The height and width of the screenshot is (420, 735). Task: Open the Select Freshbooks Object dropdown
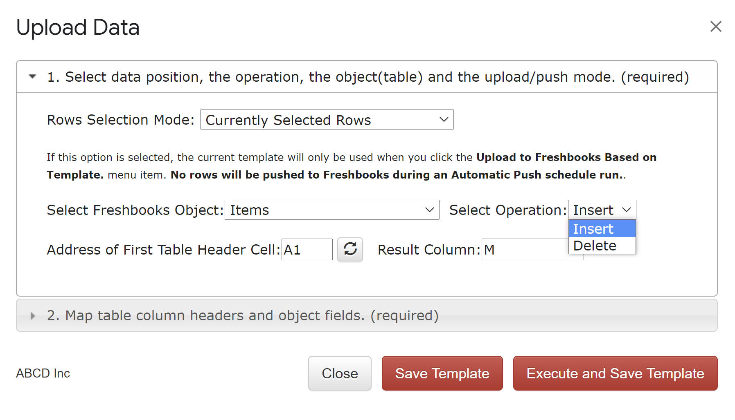click(x=332, y=210)
